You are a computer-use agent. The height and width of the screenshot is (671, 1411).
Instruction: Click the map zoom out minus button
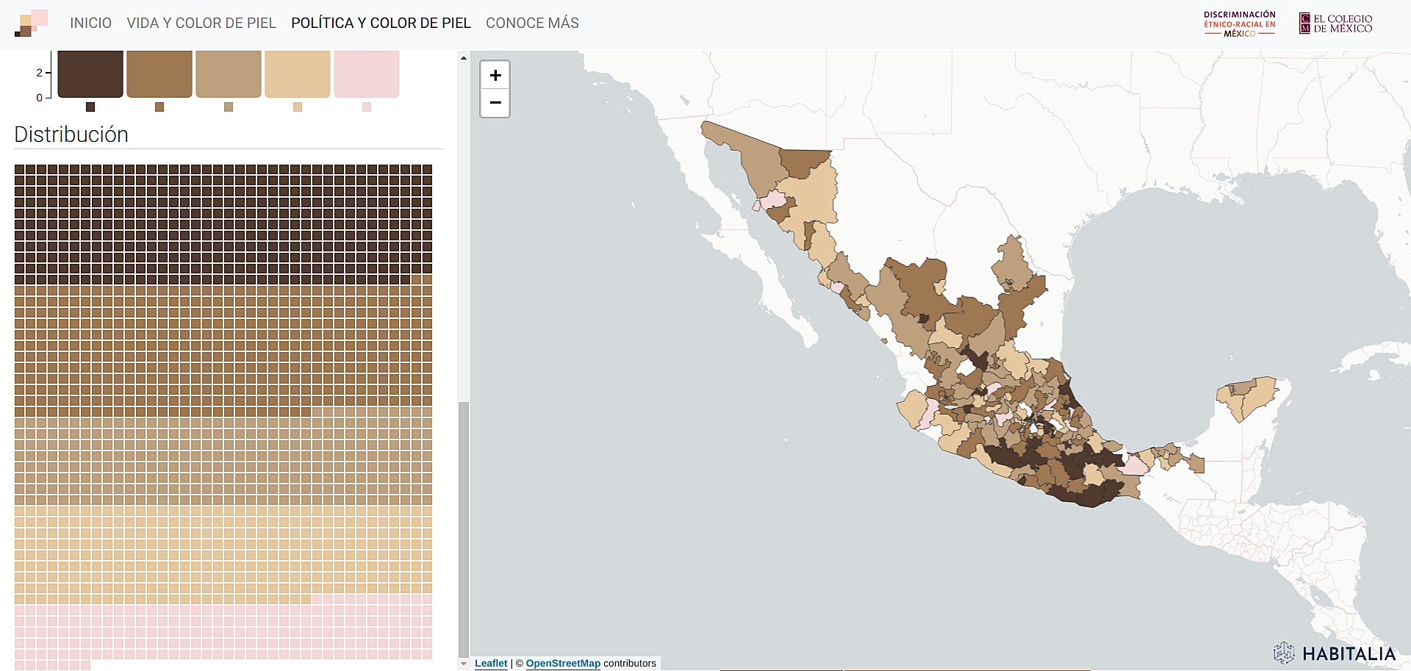click(x=495, y=103)
